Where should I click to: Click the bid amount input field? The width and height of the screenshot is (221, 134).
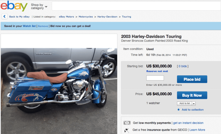tap(155, 78)
